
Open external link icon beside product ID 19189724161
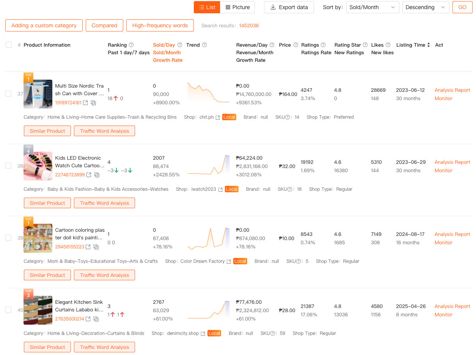coord(85,103)
